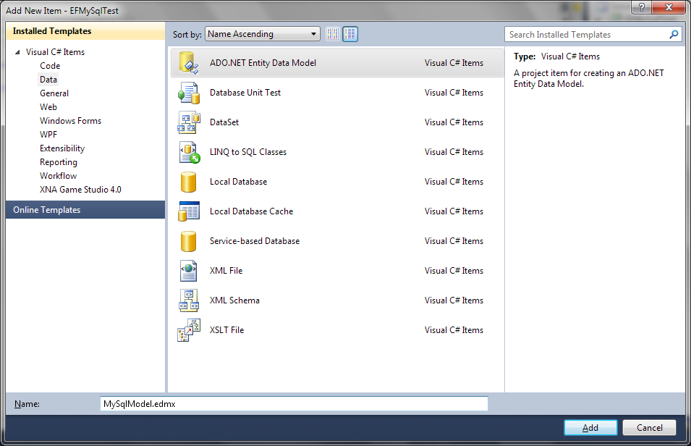The height and width of the screenshot is (446, 691).
Task: Click the Service-based Database label
Action: [x=255, y=241]
